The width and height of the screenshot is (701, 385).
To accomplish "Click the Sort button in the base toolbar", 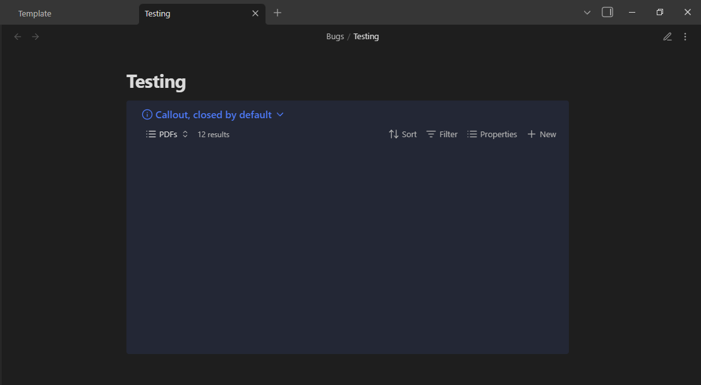I will click(403, 134).
